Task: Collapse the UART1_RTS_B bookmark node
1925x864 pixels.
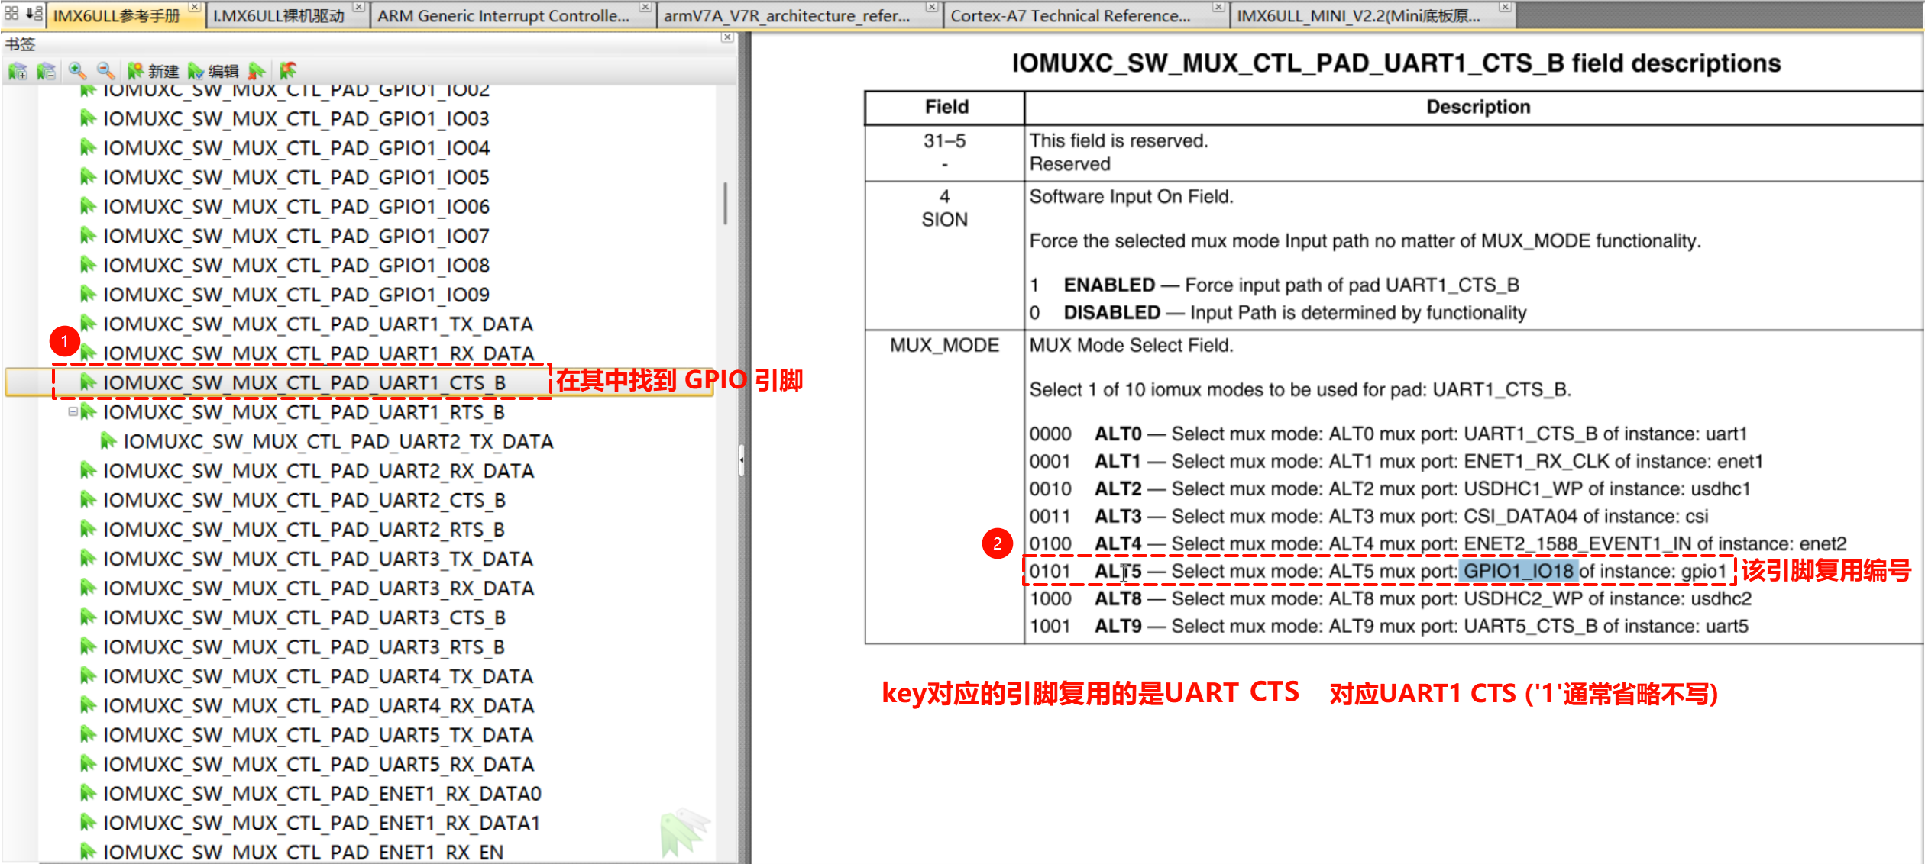Action: point(73,411)
